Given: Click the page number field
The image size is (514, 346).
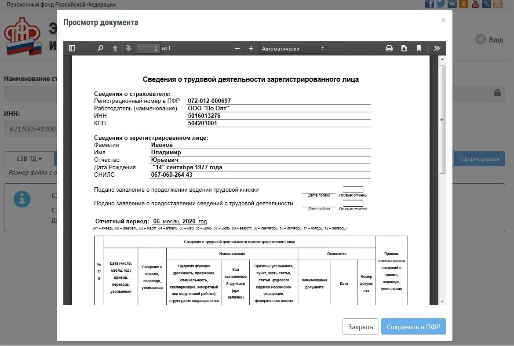Looking at the screenshot, I should [x=149, y=48].
